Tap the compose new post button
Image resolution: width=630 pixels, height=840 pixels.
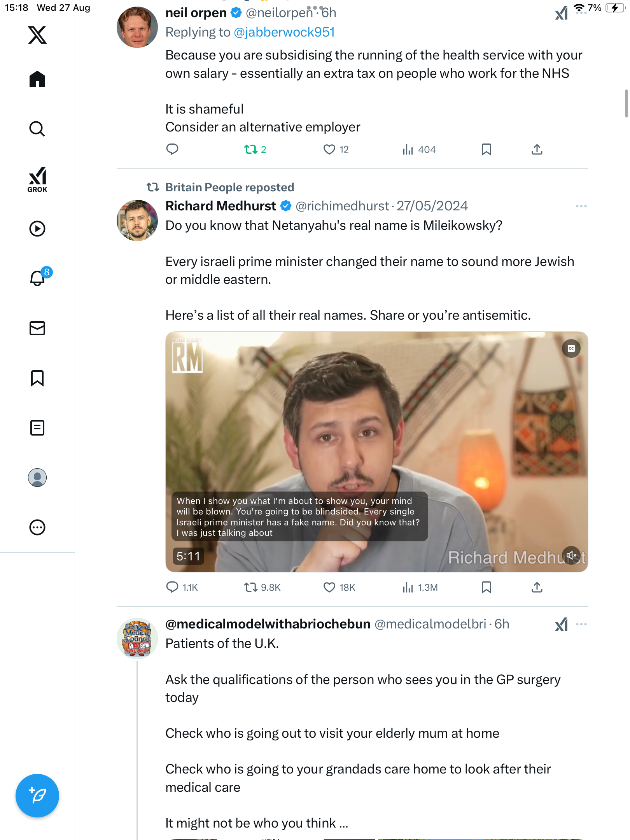click(37, 795)
